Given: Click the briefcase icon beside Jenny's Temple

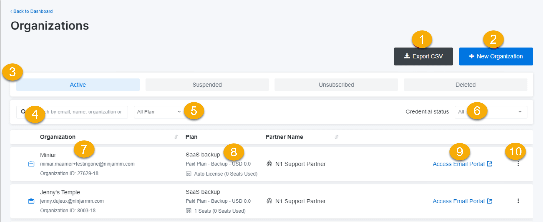Looking at the screenshot, I should pos(31,201).
